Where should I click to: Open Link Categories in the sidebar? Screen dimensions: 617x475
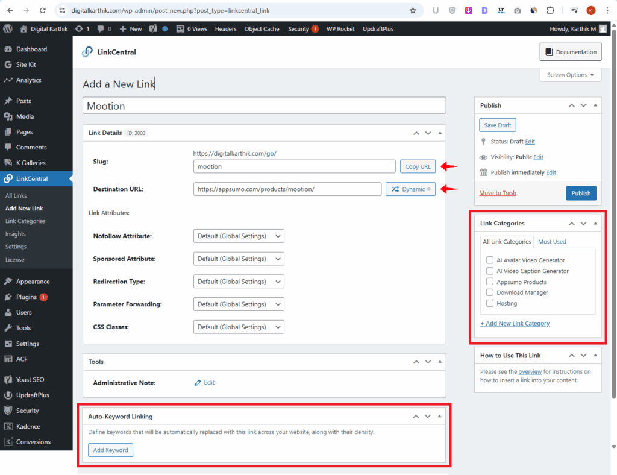coord(25,221)
